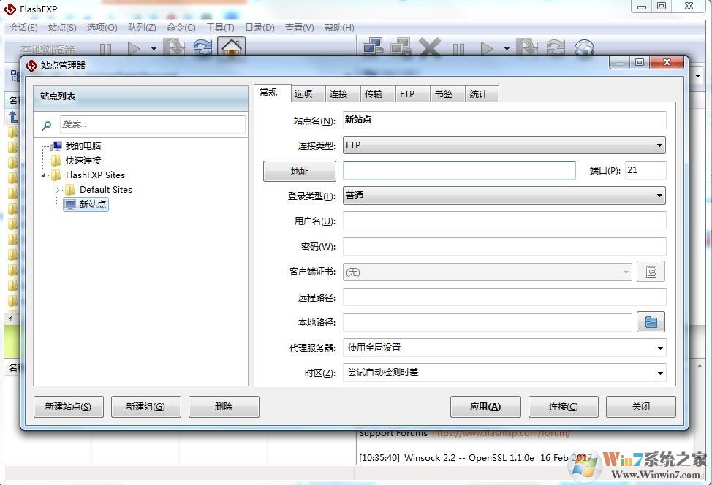This screenshot has width=712, height=485.
Task: Click the certificate icon button next to 客户端证书
Action: [x=651, y=272]
